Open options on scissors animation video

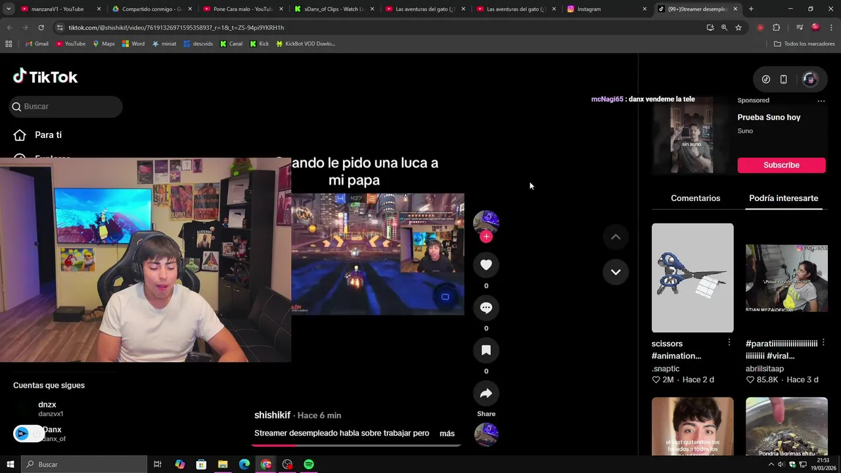tap(729, 343)
